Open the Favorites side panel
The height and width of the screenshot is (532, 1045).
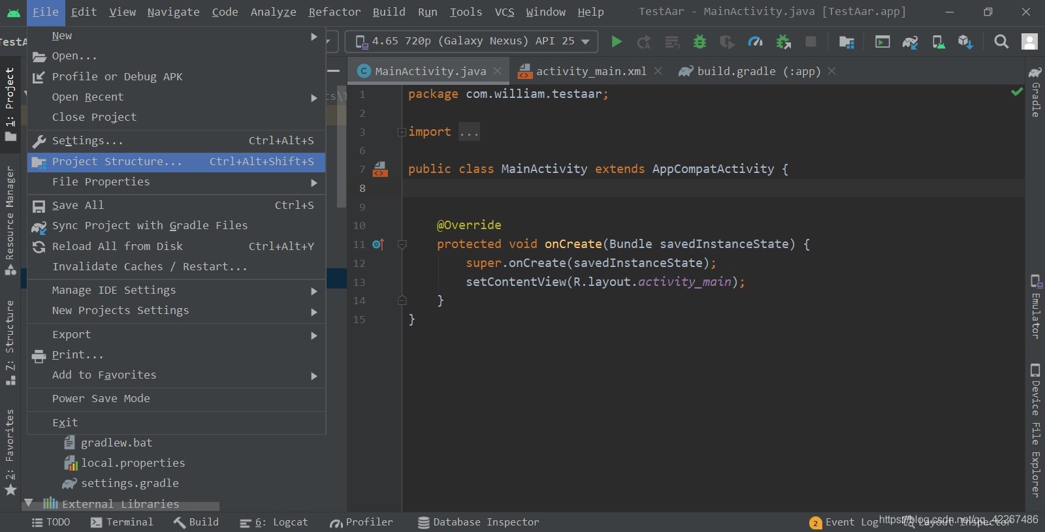(10, 452)
